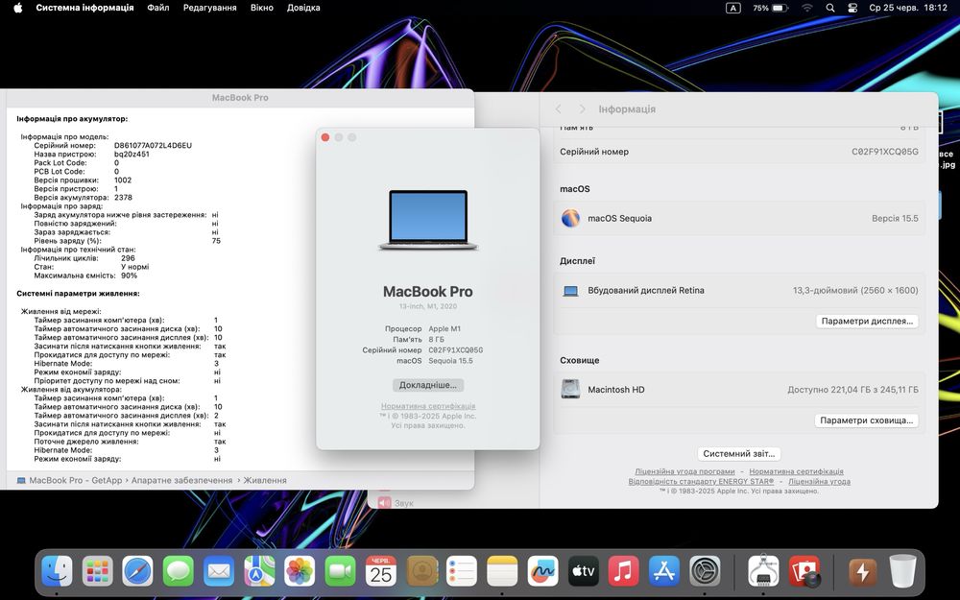960x600 pixels.
Task: Click System Information chip icon in Dock
Action: [763, 572]
